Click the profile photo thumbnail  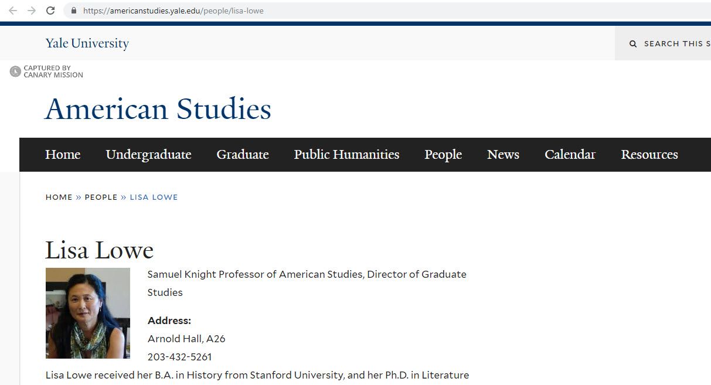point(88,313)
